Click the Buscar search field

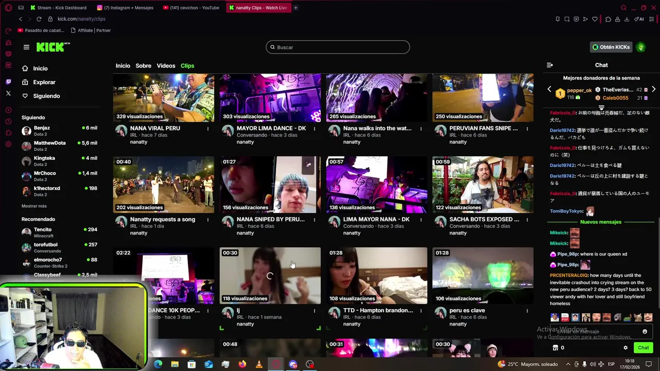(338, 47)
